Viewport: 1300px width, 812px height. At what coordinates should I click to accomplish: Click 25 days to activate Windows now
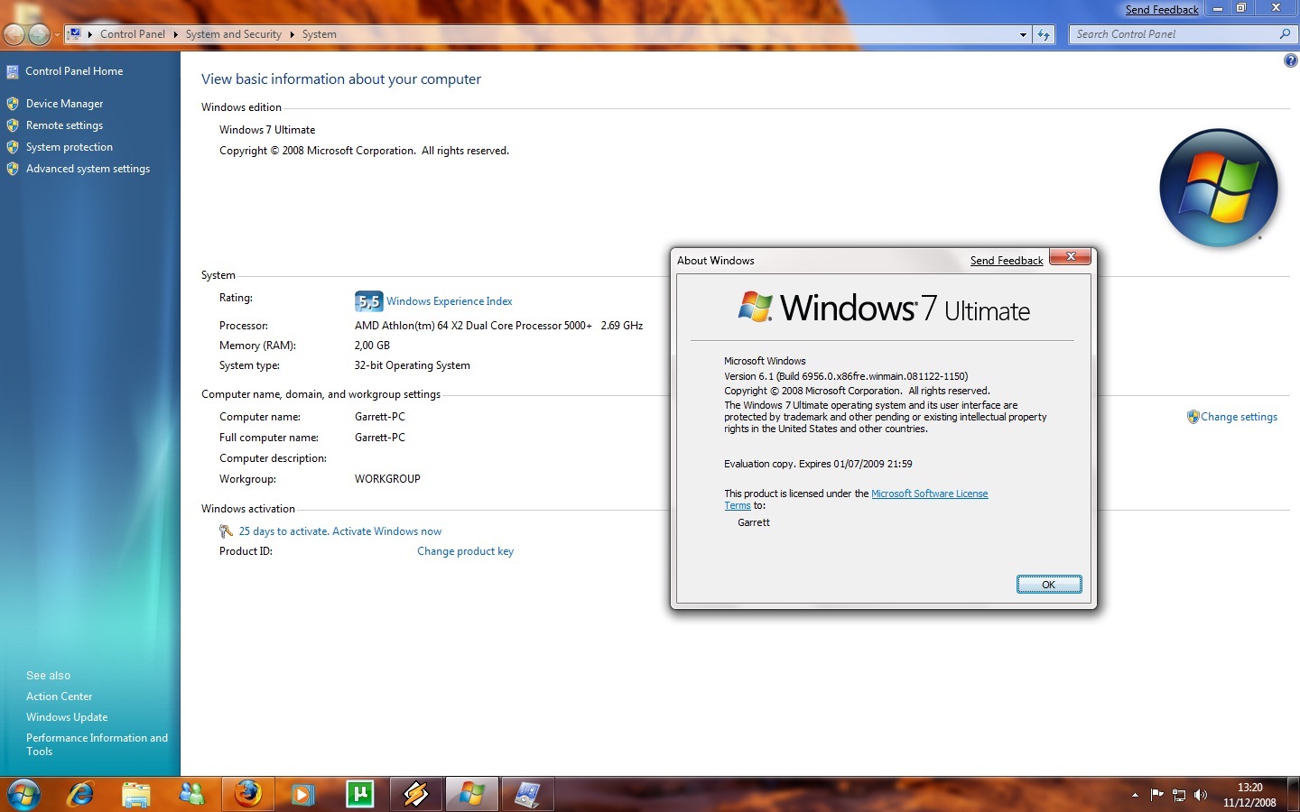340,531
